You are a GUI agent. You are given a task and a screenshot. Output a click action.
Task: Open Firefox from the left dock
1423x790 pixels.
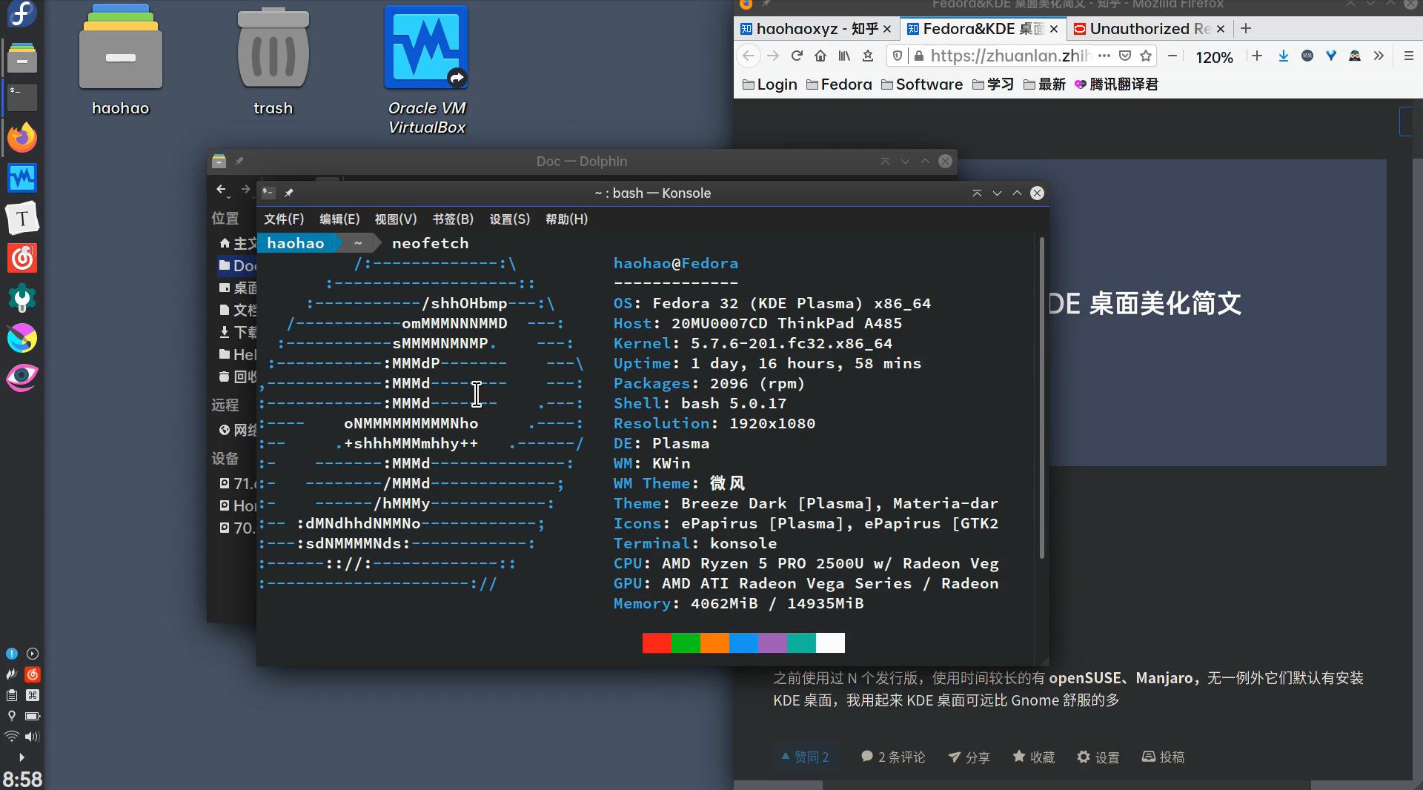(21, 136)
